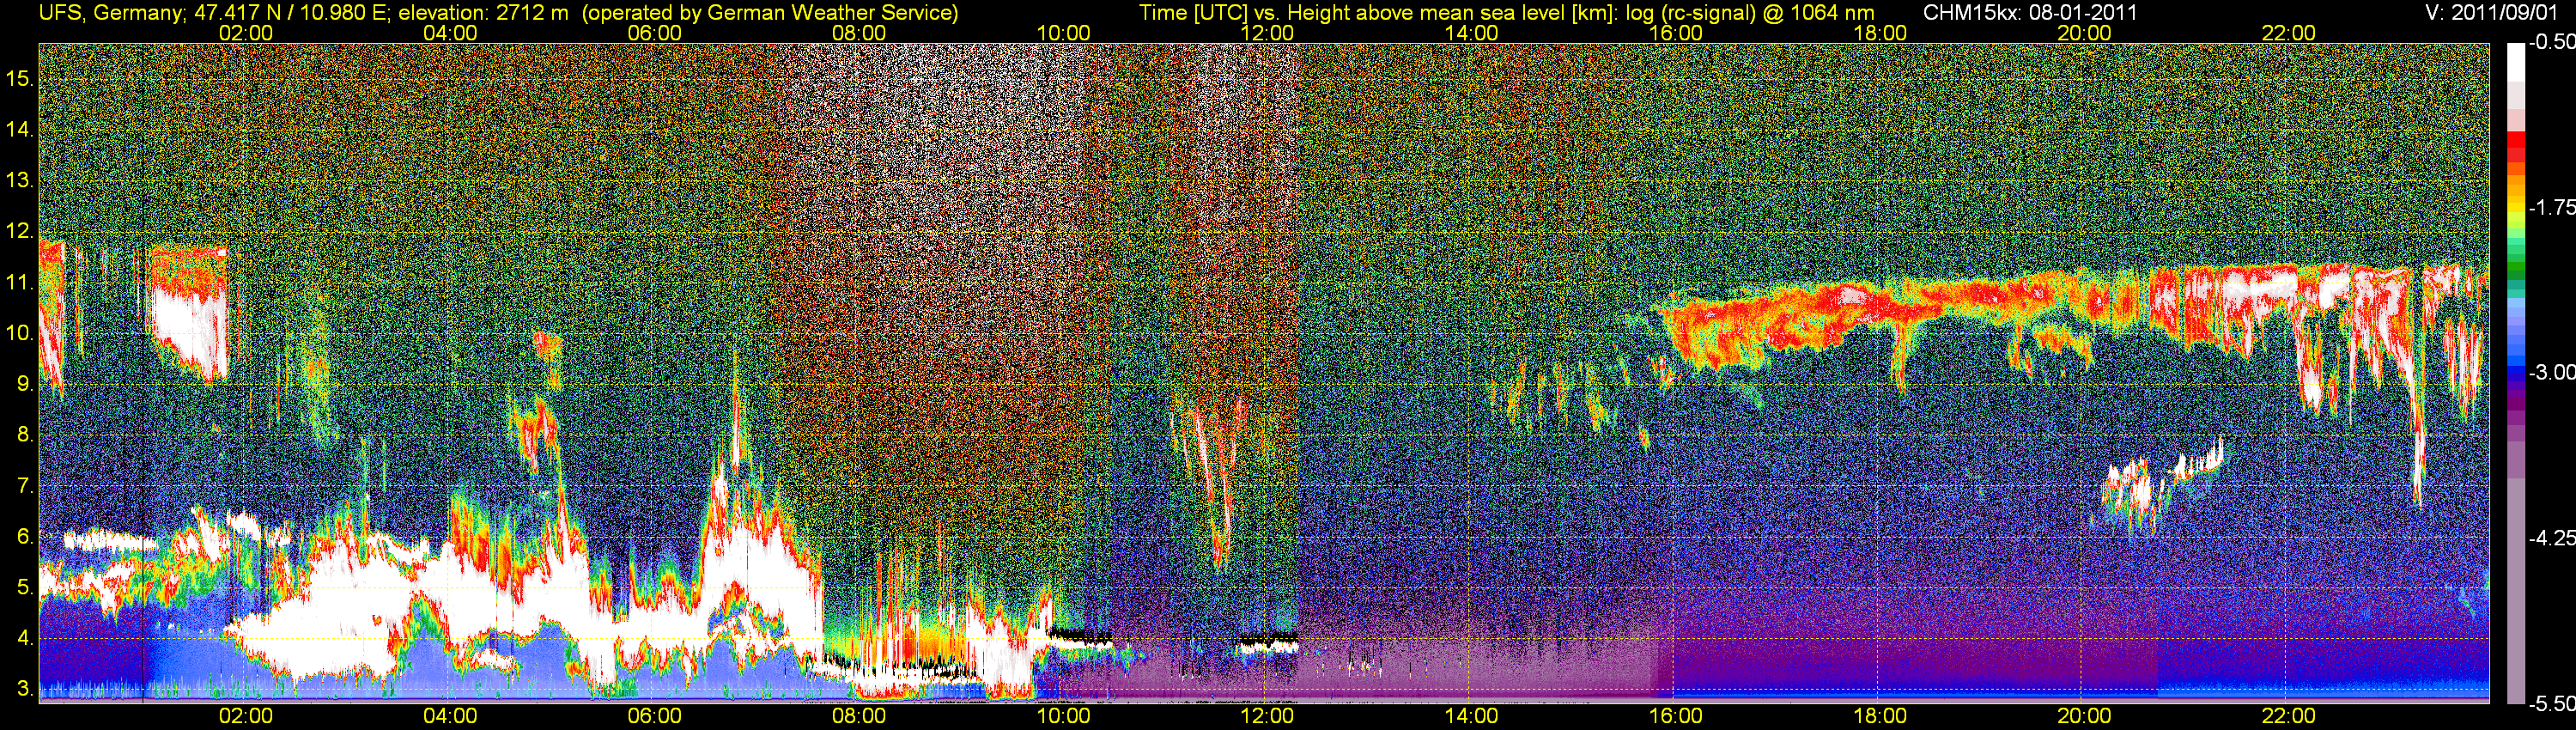Click '10:00' on the top time axis

[1063, 33]
